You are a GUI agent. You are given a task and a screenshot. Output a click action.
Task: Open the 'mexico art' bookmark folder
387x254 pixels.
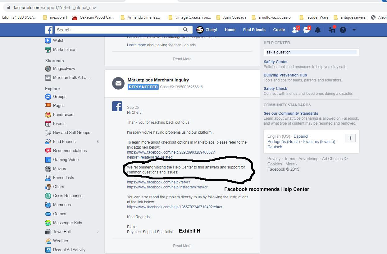click(55, 17)
